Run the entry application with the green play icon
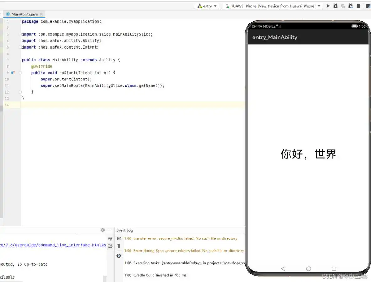Image resolution: width=371 pixels, height=282 pixels. coord(328,6)
